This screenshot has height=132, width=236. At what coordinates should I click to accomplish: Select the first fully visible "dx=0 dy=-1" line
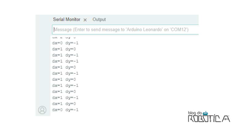[65, 43]
